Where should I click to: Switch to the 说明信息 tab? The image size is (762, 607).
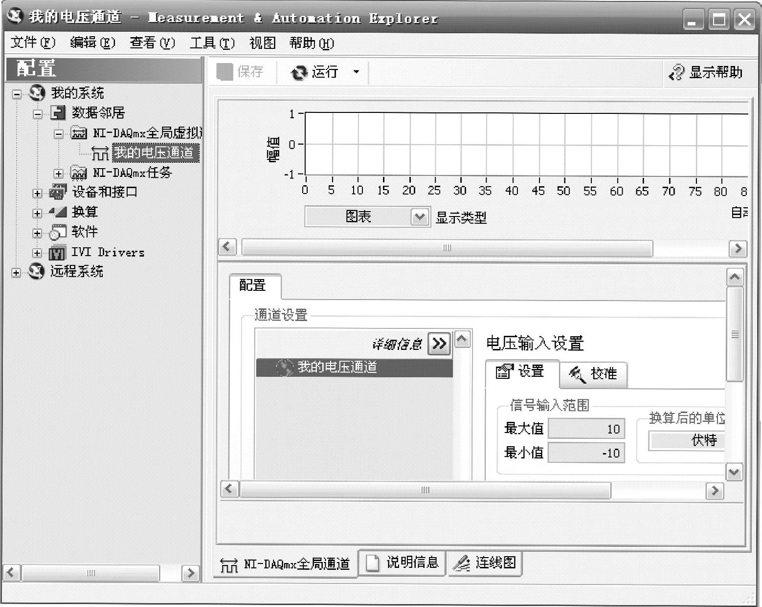tap(402, 563)
